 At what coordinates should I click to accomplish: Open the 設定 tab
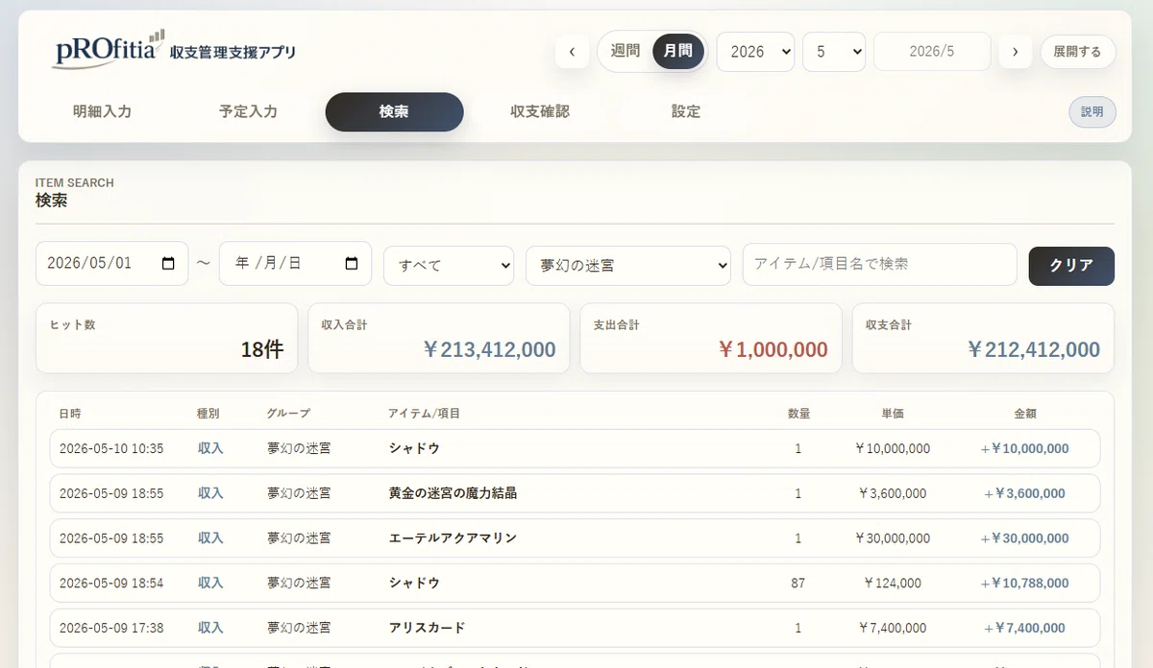(686, 111)
